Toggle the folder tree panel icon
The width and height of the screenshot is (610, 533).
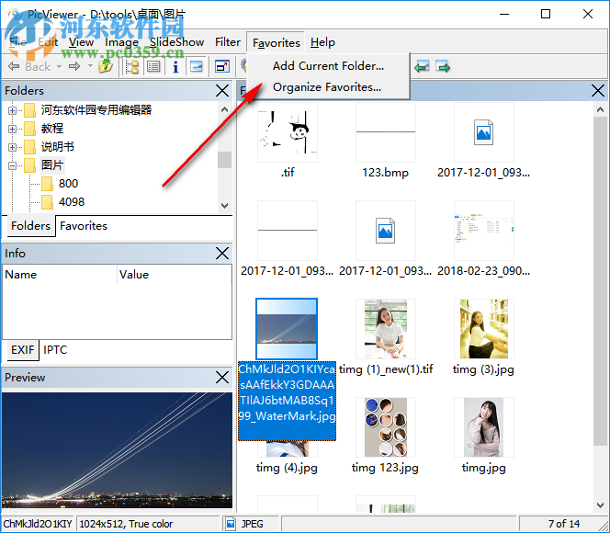[132, 67]
